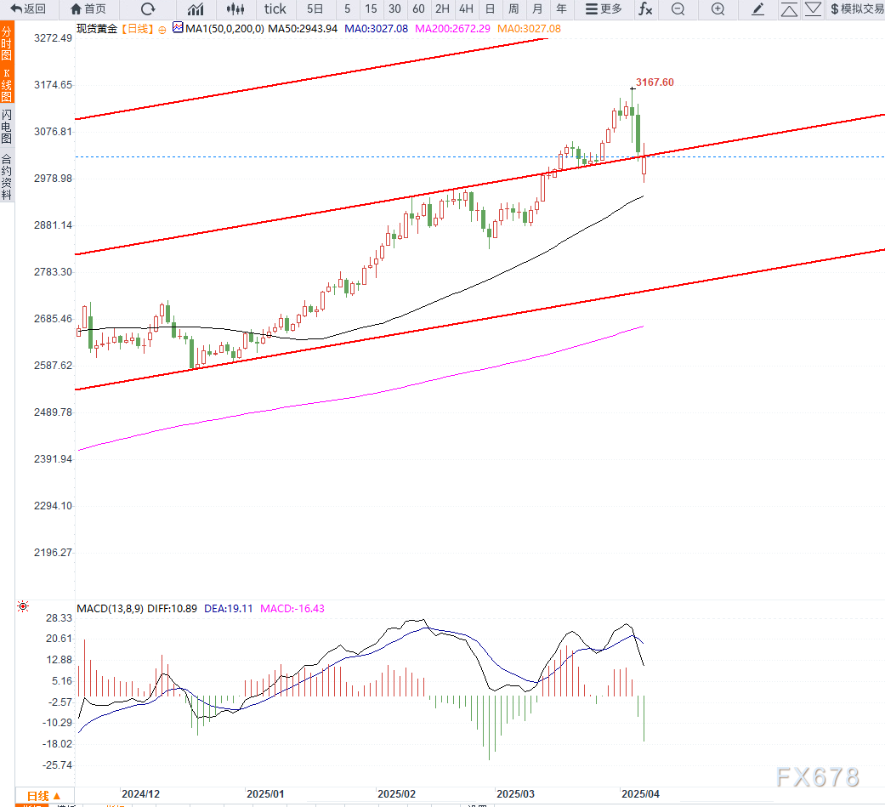The height and width of the screenshot is (807, 885).
Task: Toggle the MA1 indicator checkbox icon
Action: (178, 28)
